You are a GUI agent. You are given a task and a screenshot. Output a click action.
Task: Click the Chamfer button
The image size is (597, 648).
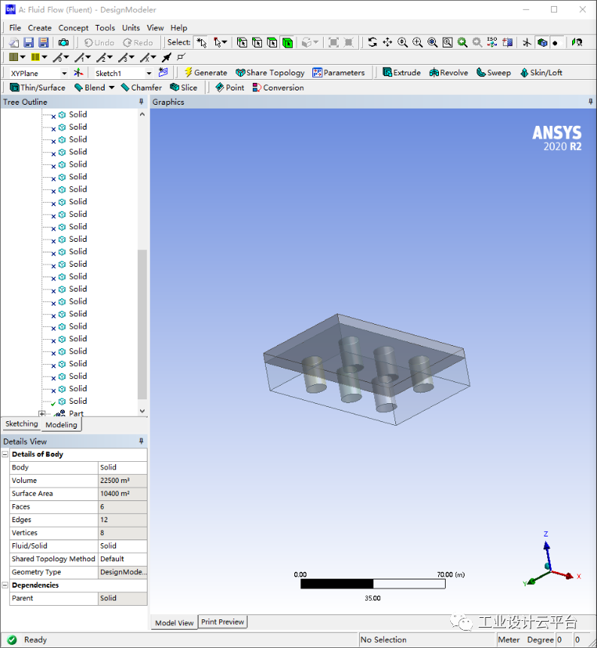[142, 87]
